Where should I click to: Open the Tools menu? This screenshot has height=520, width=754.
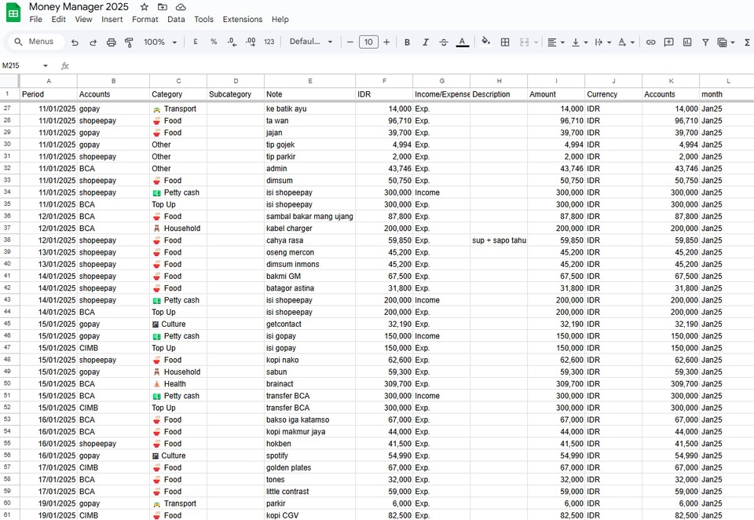pos(204,19)
